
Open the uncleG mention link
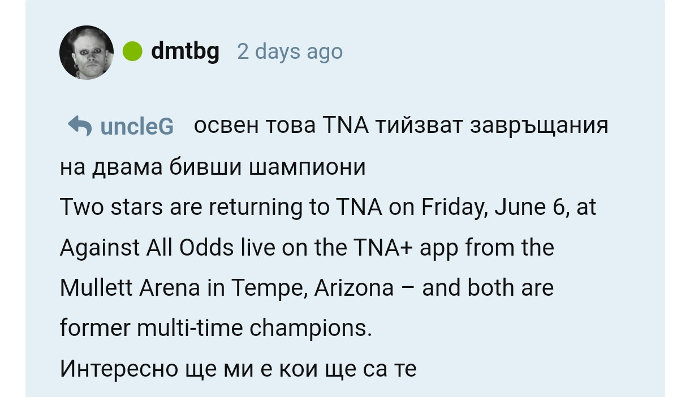137,126
